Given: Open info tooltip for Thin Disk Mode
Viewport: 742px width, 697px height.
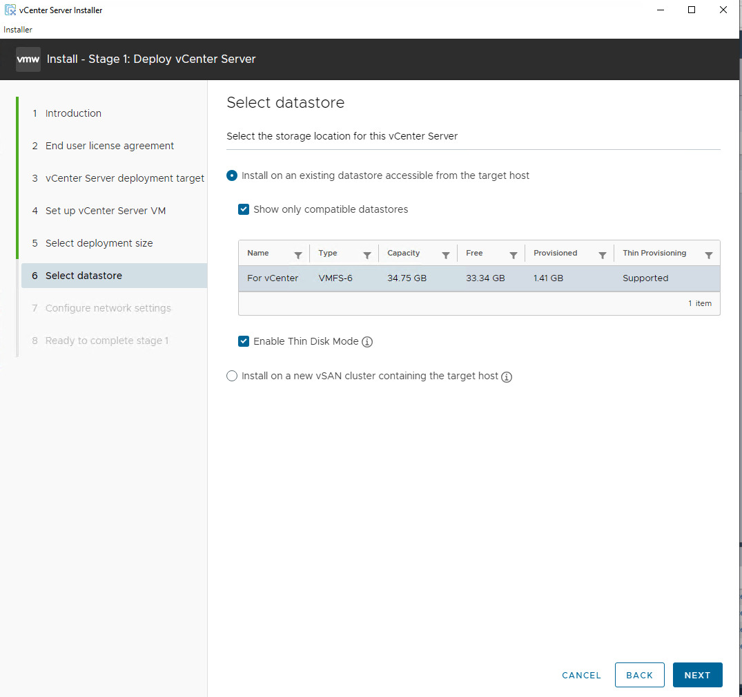Looking at the screenshot, I should (367, 342).
